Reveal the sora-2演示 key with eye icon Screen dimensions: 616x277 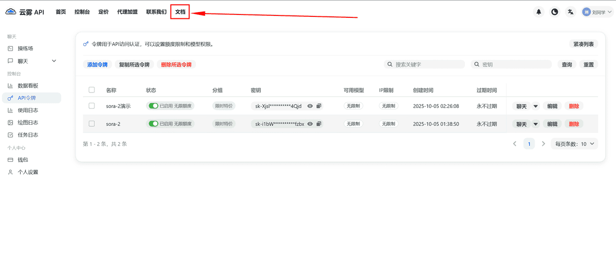[x=310, y=106]
